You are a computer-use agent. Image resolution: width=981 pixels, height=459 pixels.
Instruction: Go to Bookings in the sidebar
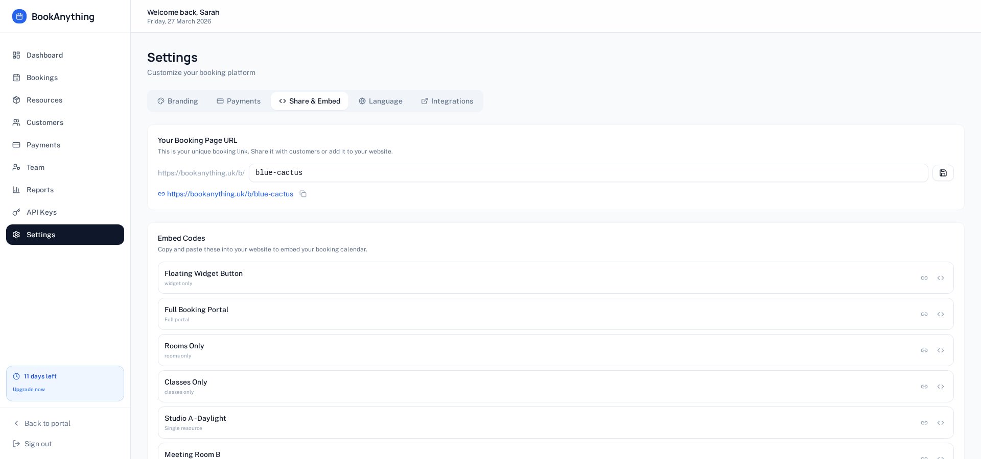65,78
